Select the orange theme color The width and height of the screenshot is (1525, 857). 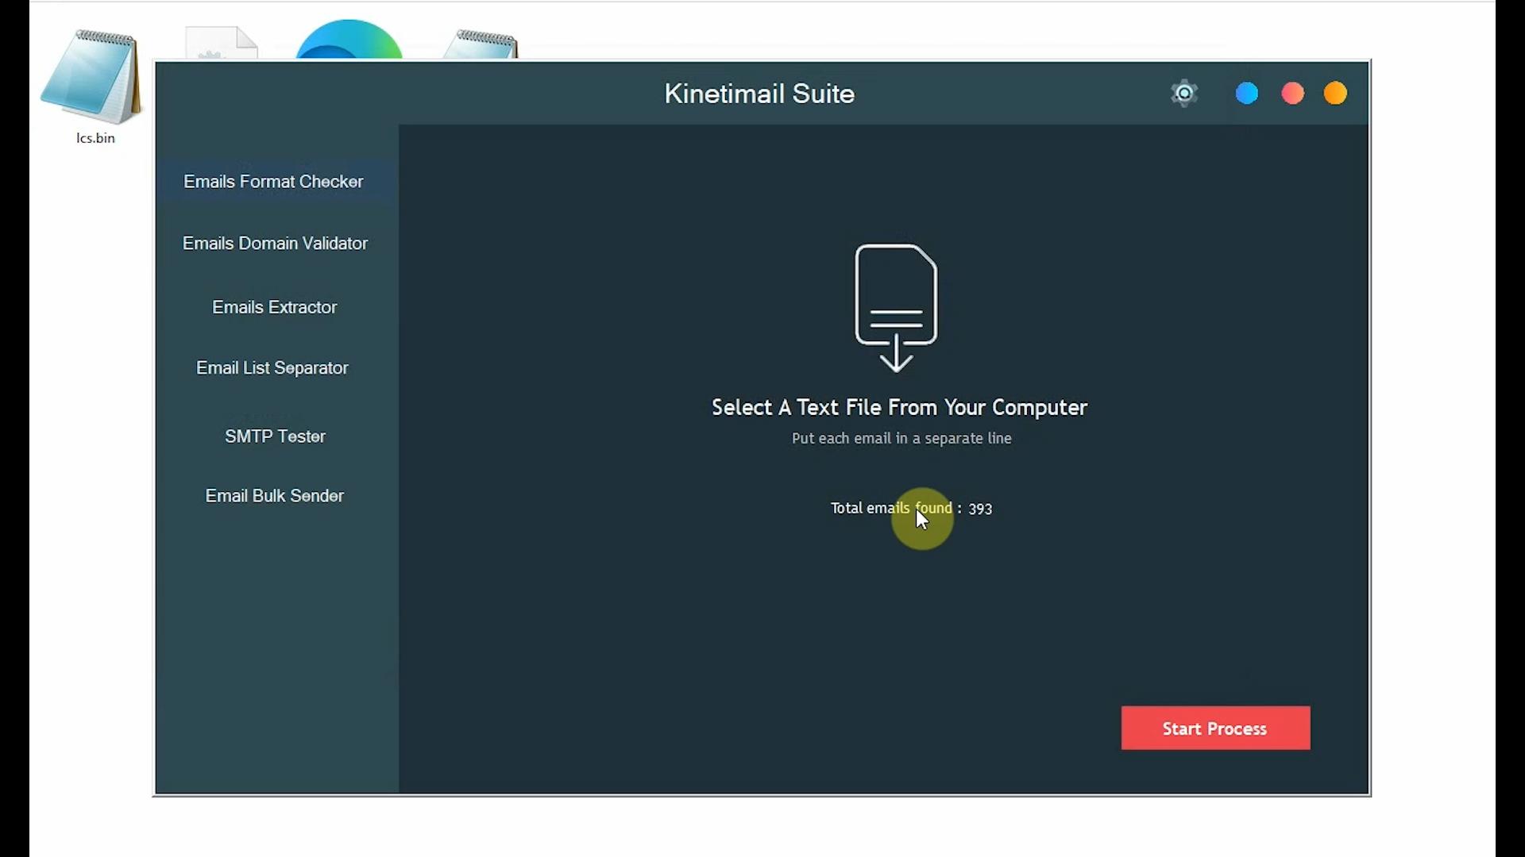(x=1335, y=93)
